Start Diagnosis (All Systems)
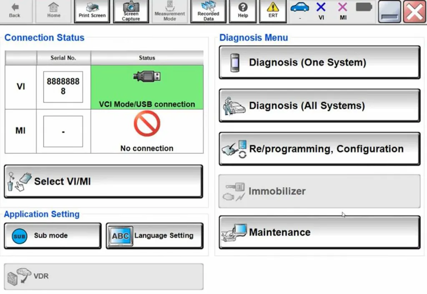This screenshot has height=294, width=427. 319,106
